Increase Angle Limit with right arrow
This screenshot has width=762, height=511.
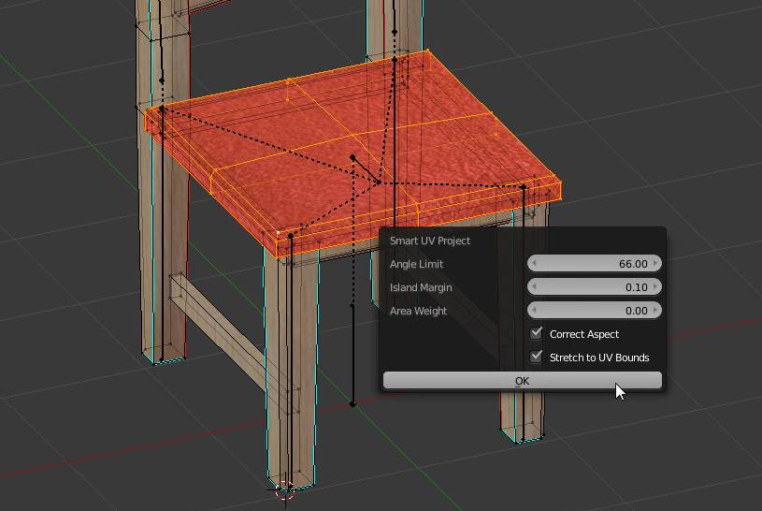656,264
